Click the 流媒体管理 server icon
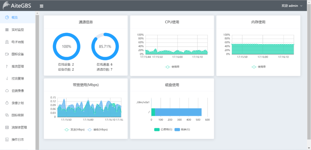311x150 pixels. click(x=7, y=127)
